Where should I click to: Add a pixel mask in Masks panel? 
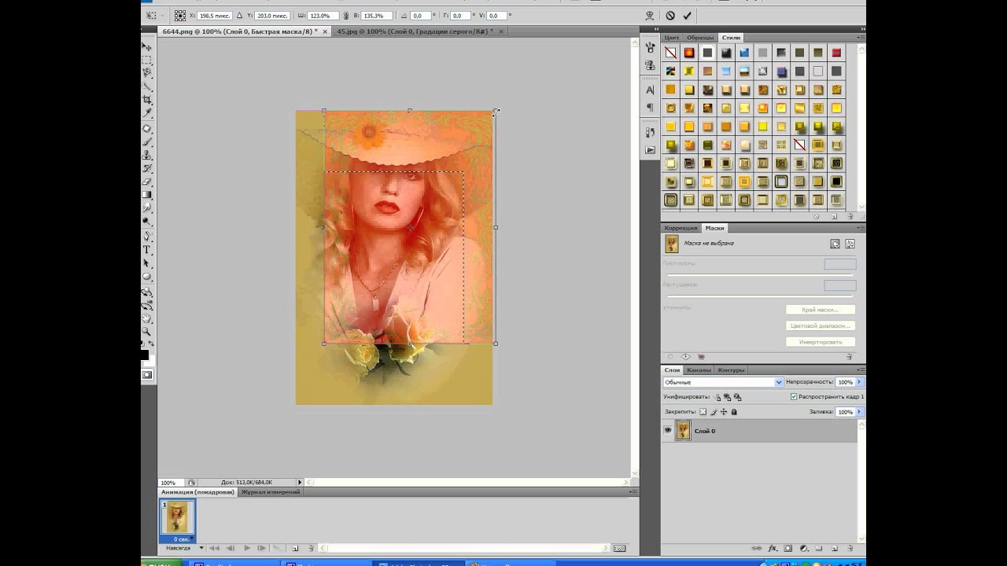coord(835,244)
